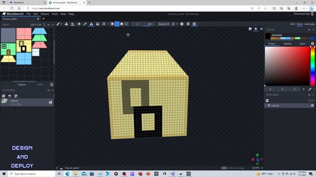The height and width of the screenshot is (177, 316).
Task: Select the house_paint project tab
Action: coord(21,19)
